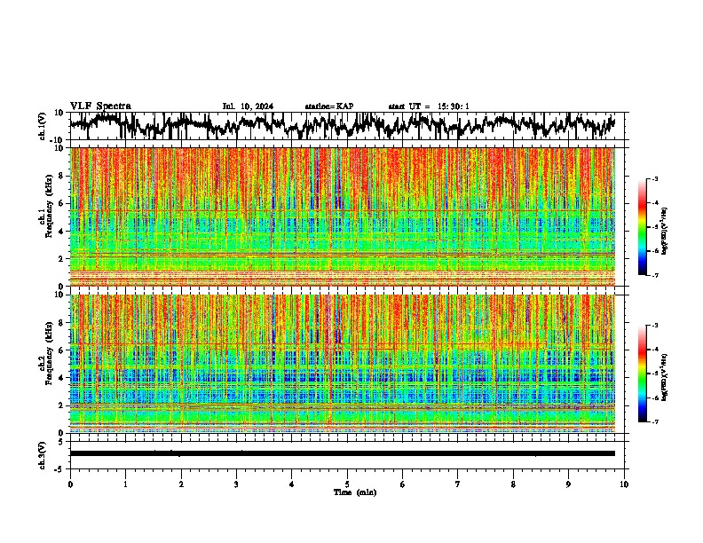
Task: Click the "Time (min)" axis title
Action: 355,492
